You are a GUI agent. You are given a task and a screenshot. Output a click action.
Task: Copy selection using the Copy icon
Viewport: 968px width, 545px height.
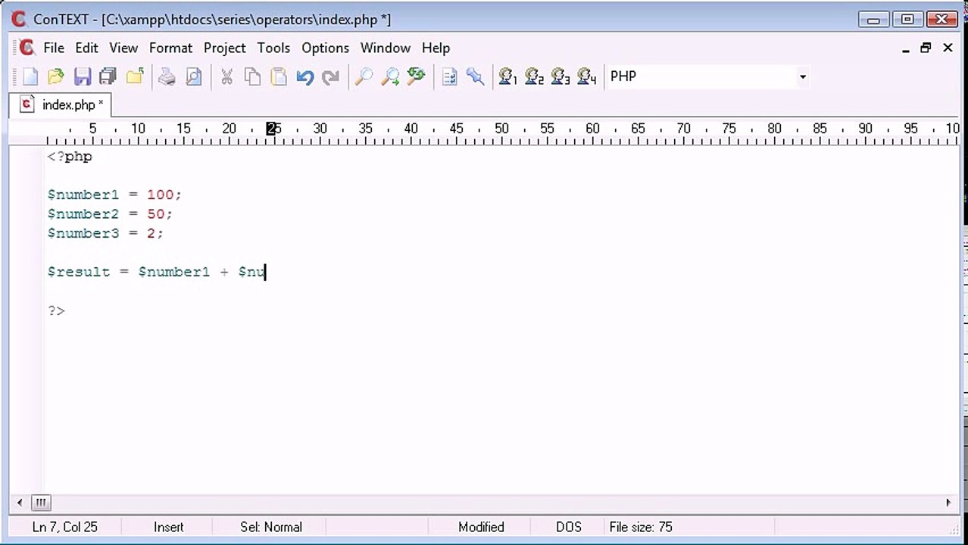(x=252, y=76)
